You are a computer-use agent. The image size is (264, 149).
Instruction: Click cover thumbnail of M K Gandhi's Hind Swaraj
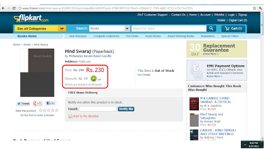click(x=194, y=104)
